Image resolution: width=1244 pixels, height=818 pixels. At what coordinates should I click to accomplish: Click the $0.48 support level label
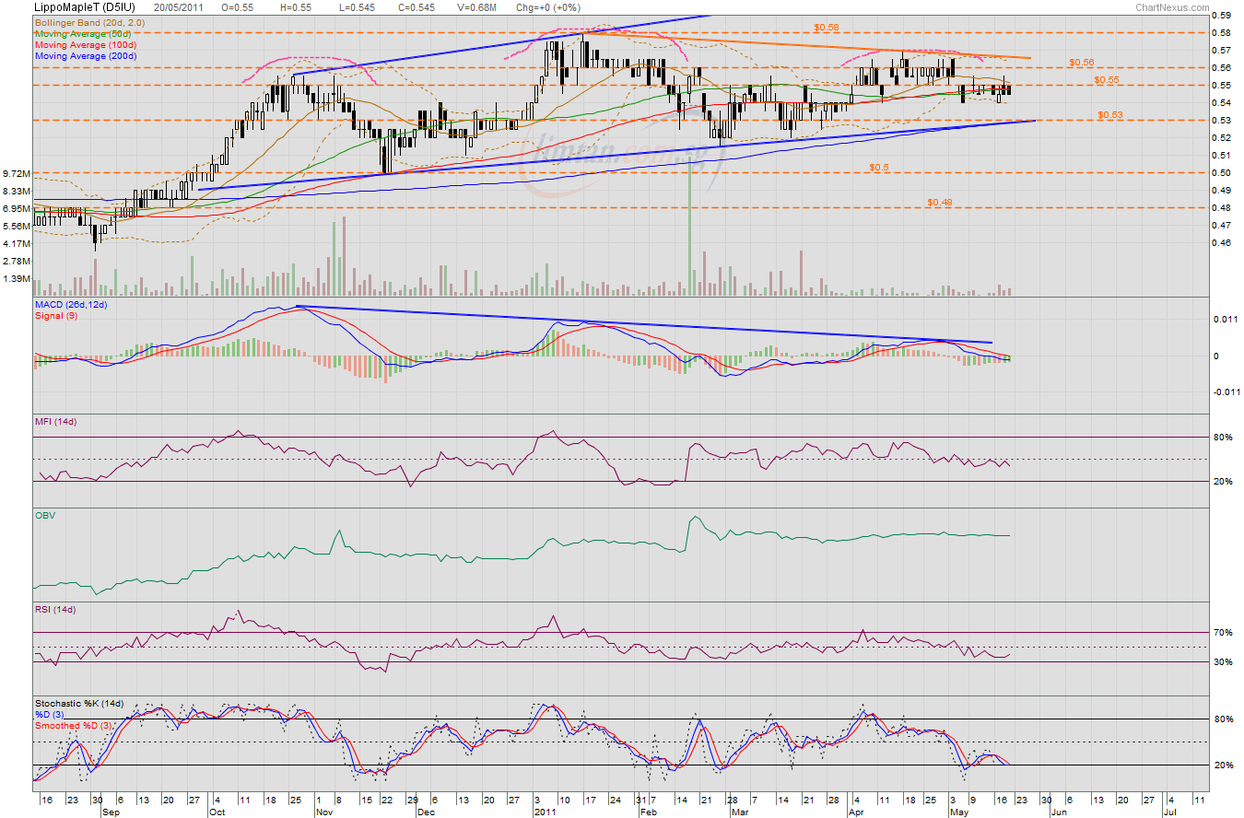(x=939, y=203)
